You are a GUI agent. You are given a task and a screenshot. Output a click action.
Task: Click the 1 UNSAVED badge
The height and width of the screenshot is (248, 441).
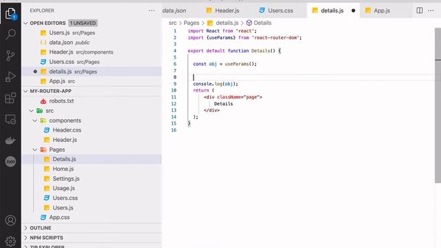83,23
